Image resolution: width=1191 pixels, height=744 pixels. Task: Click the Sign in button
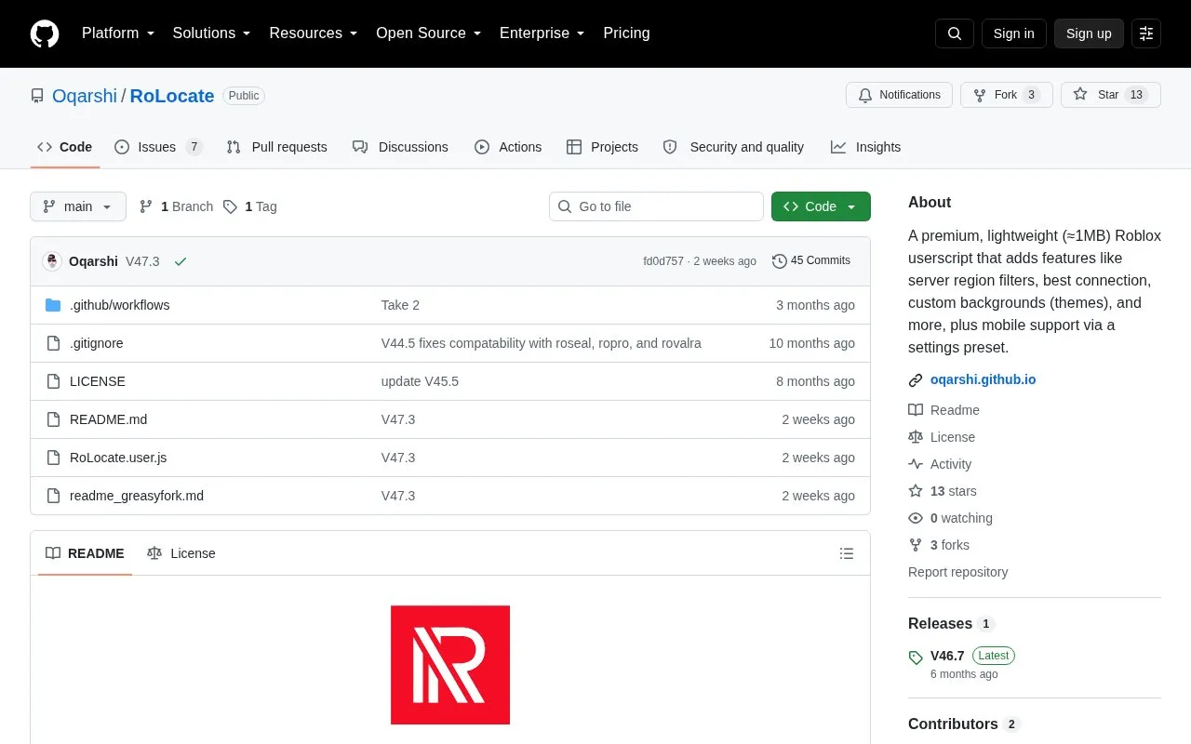(1013, 33)
